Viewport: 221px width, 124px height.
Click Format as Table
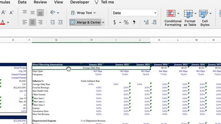(x=190, y=18)
